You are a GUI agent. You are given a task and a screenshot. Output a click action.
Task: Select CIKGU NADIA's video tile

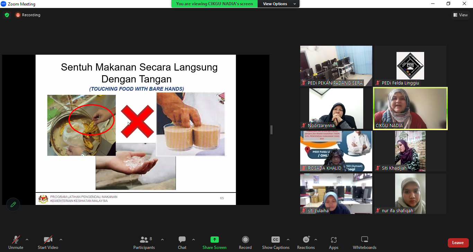click(410, 108)
